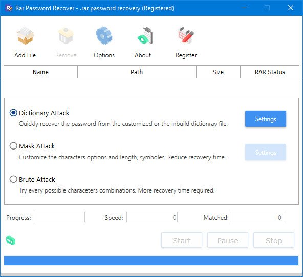Image resolution: width=303 pixels, height=277 pixels.
Task: Select the Brute Attack radio button
Action: tap(13, 179)
